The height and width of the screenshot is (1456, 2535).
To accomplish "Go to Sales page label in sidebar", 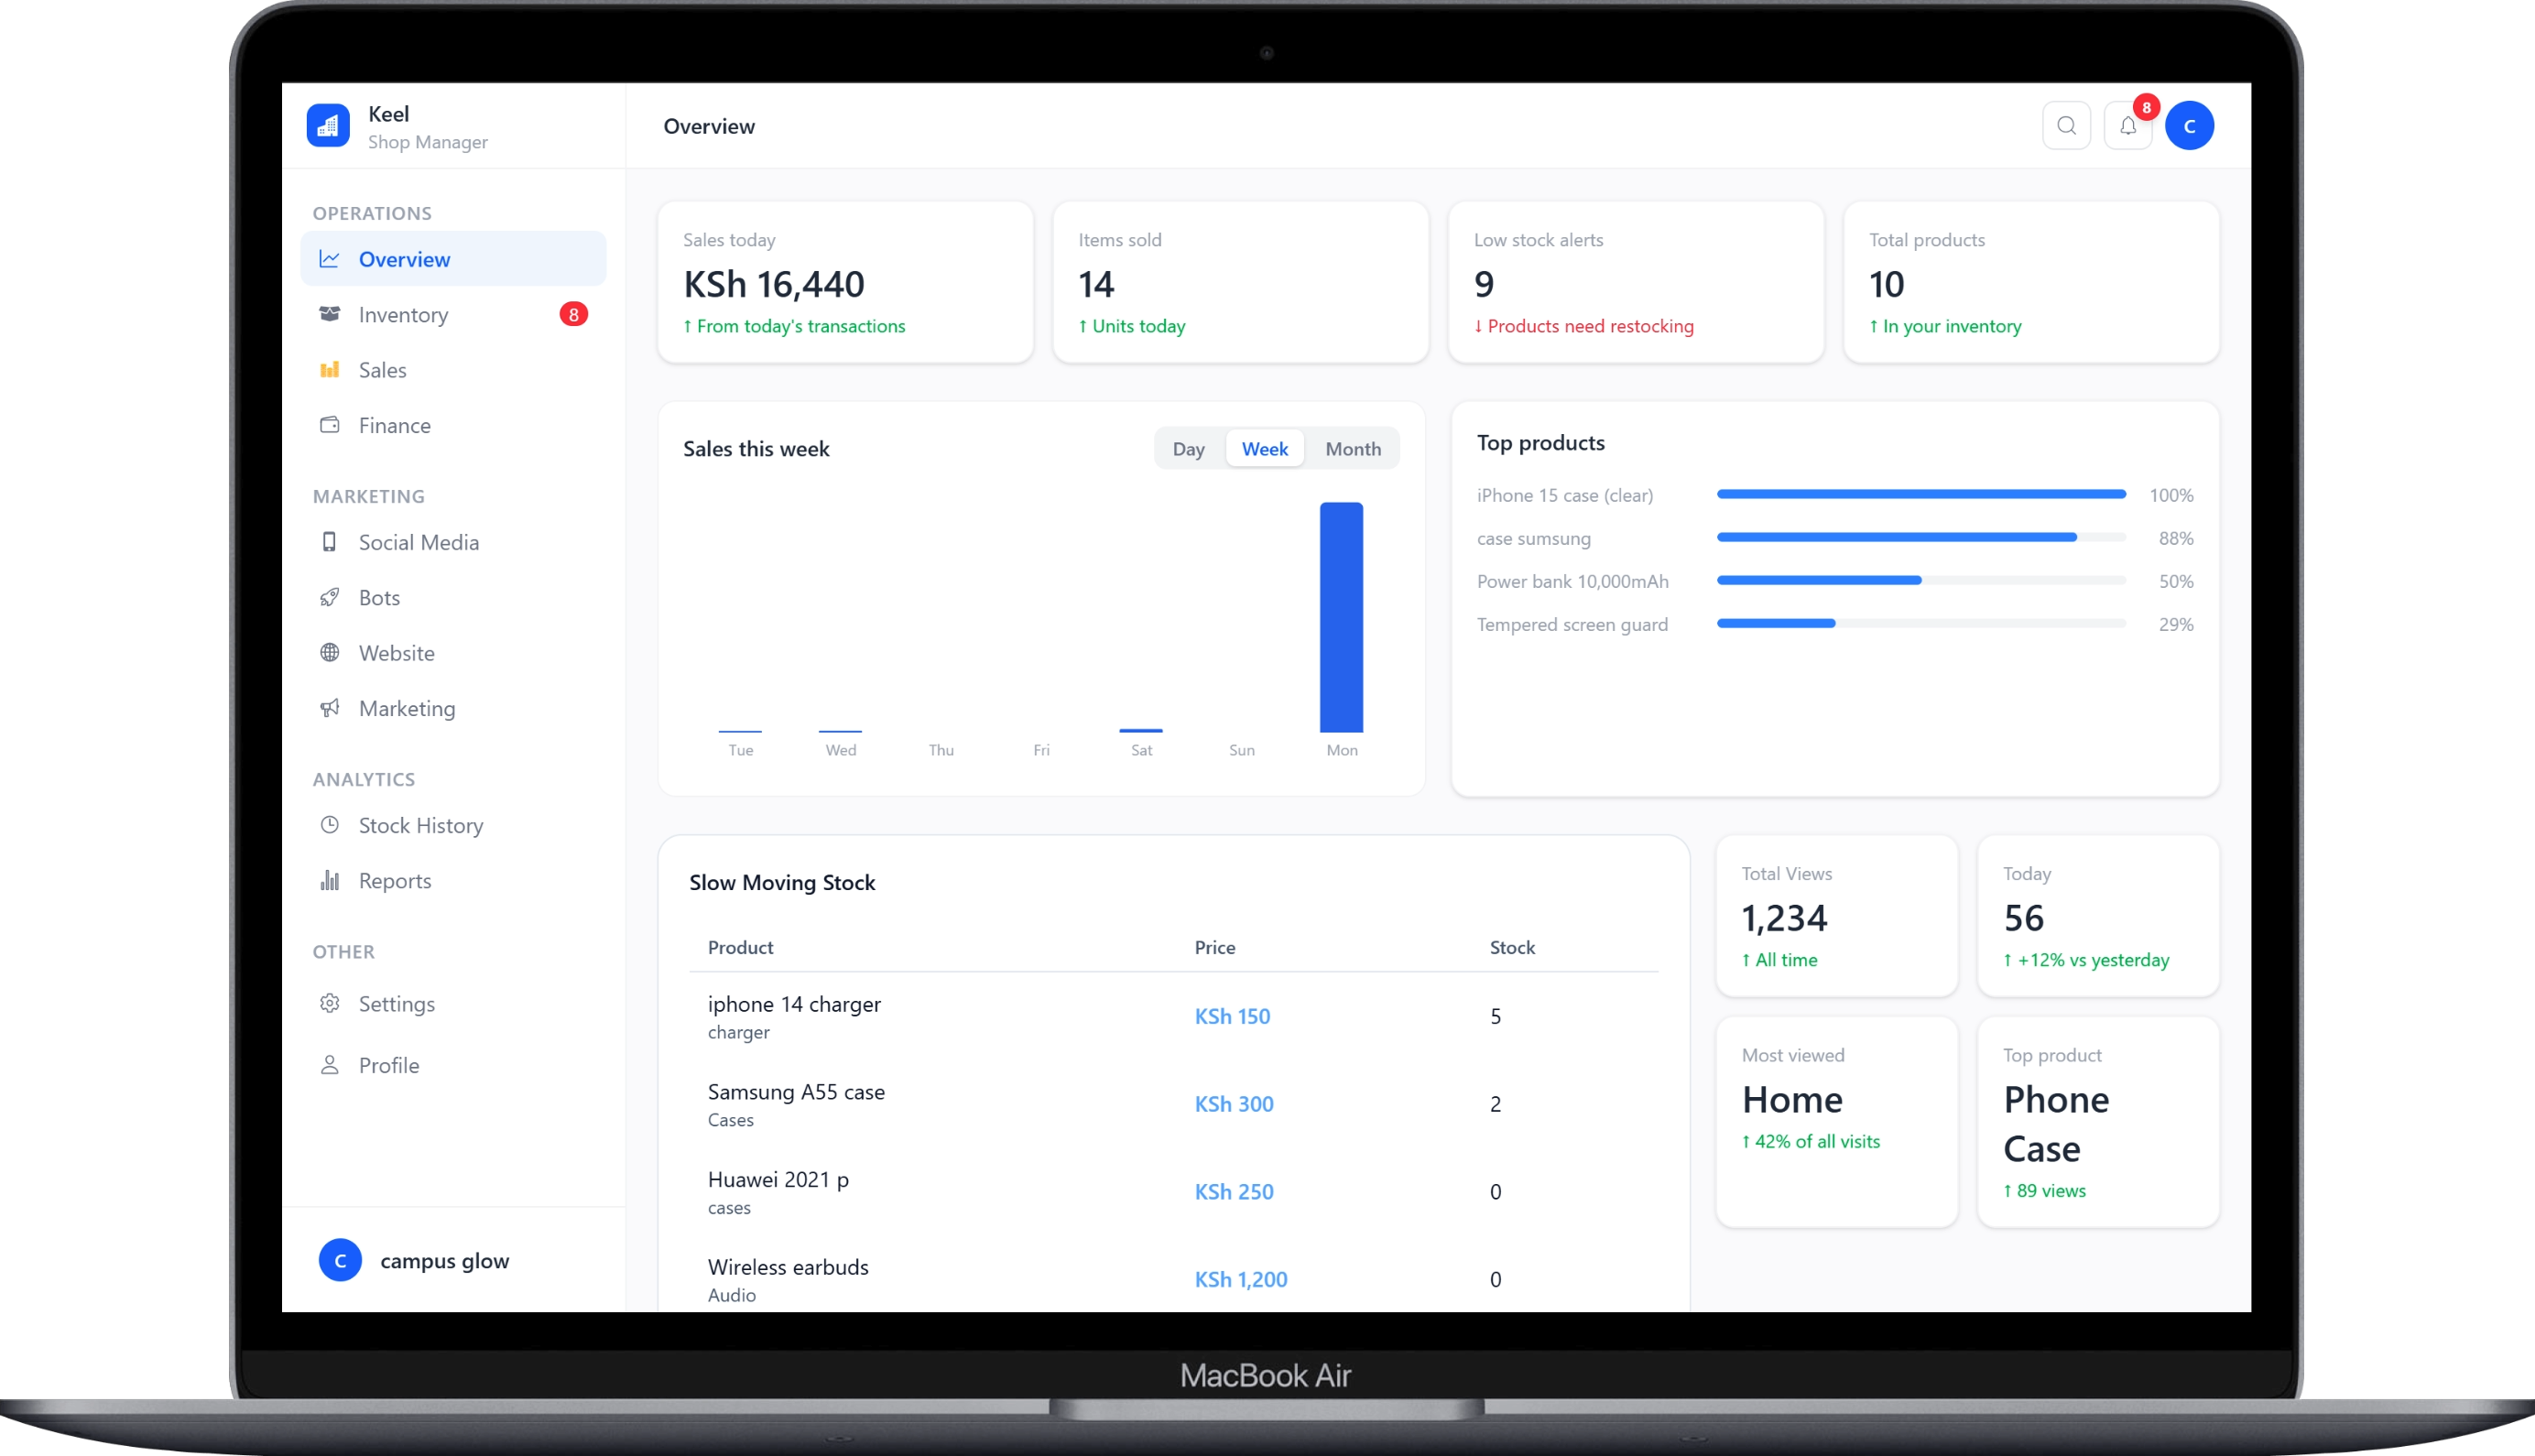I will coord(382,370).
